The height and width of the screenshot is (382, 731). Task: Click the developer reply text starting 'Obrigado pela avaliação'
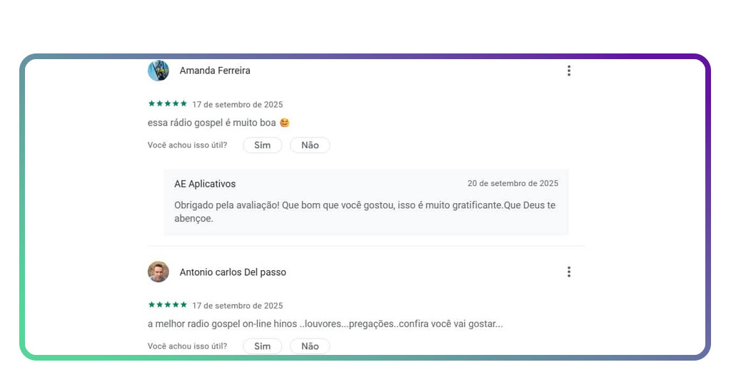coord(365,212)
